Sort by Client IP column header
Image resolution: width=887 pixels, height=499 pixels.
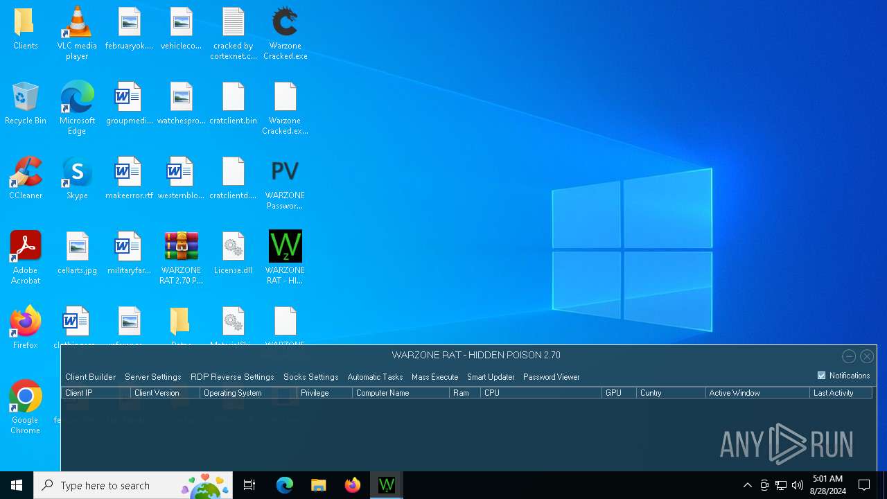[96, 393]
